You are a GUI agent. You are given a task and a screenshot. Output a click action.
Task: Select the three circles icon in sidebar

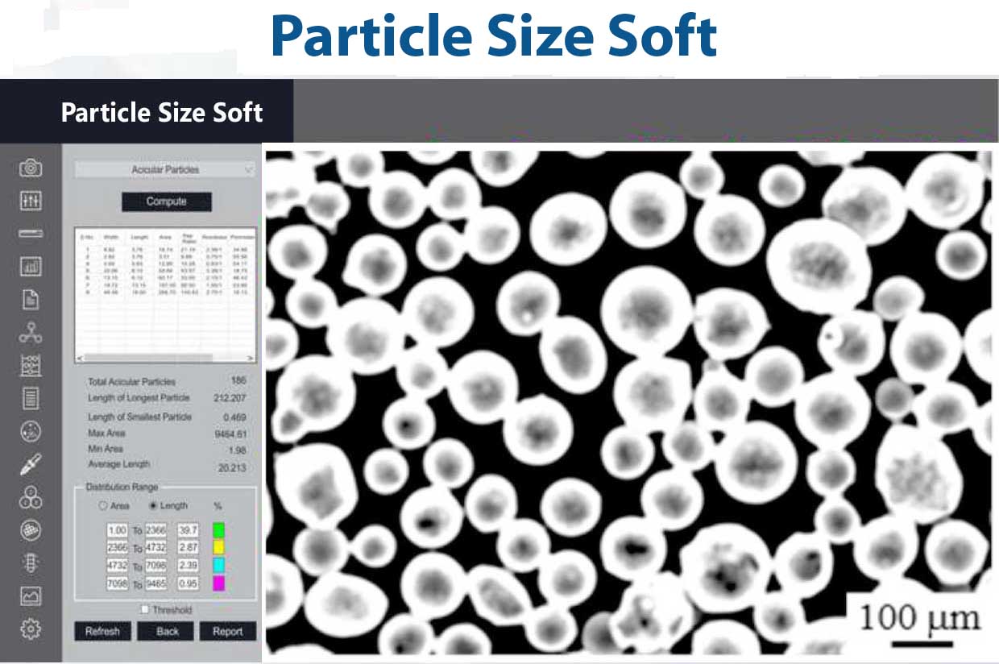(x=31, y=497)
